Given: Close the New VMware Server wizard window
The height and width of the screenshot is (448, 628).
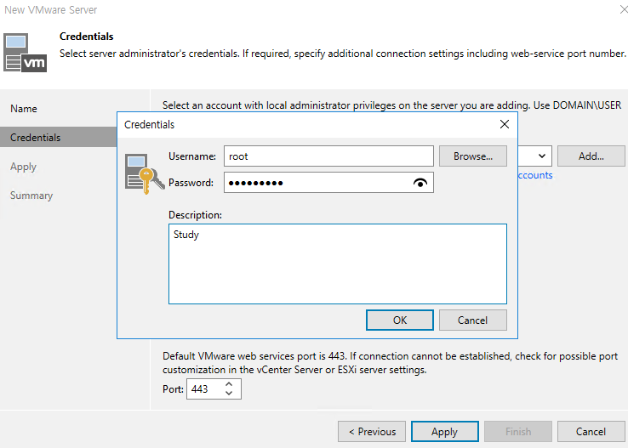Looking at the screenshot, I should (x=624, y=9).
